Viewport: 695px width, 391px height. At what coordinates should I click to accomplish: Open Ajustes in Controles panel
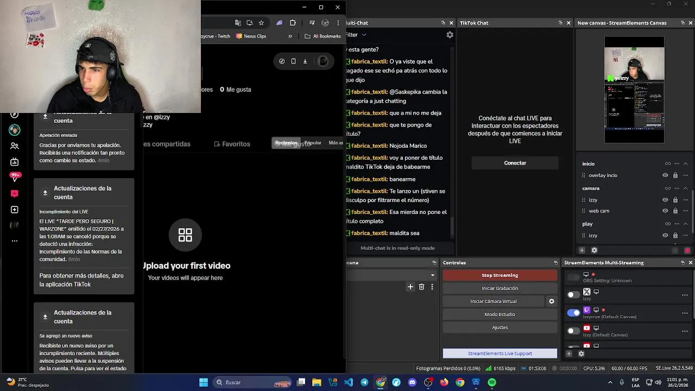pyautogui.click(x=500, y=327)
